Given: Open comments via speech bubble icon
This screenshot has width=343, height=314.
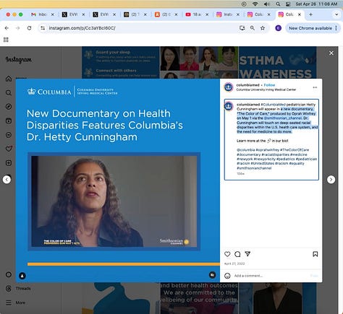Looking at the screenshot, I should (237, 254).
